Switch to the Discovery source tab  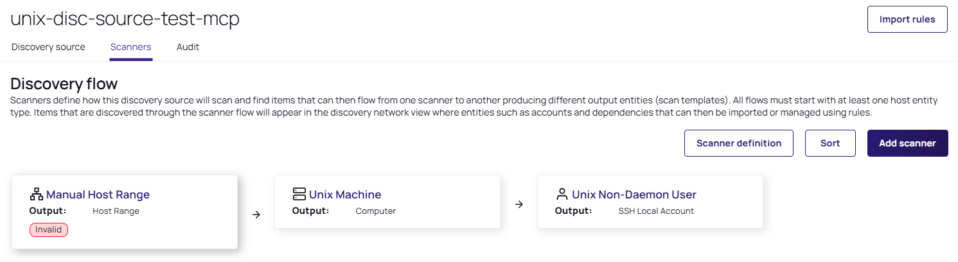pos(48,47)
